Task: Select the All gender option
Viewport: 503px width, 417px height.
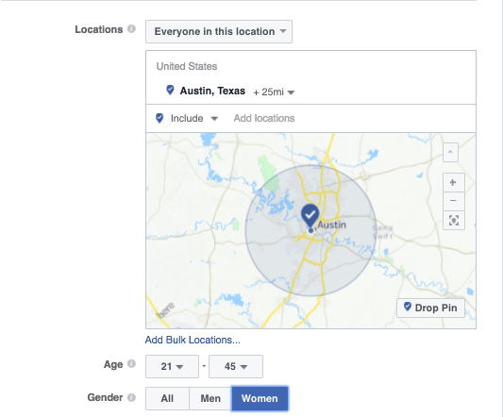Action: [167, 398]
